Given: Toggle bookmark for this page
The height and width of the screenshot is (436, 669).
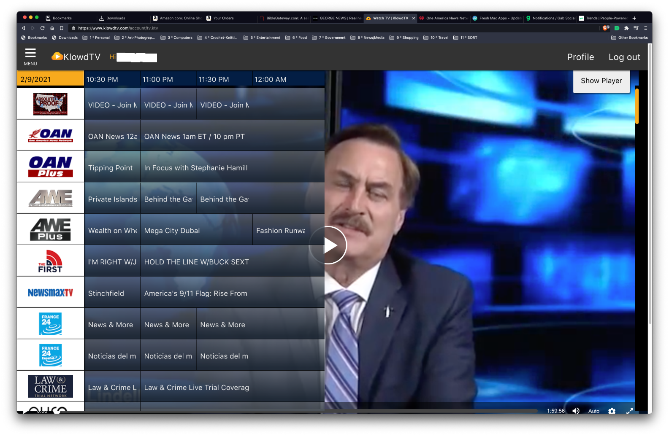Looking at the screenshot, I should click(62, 28).
